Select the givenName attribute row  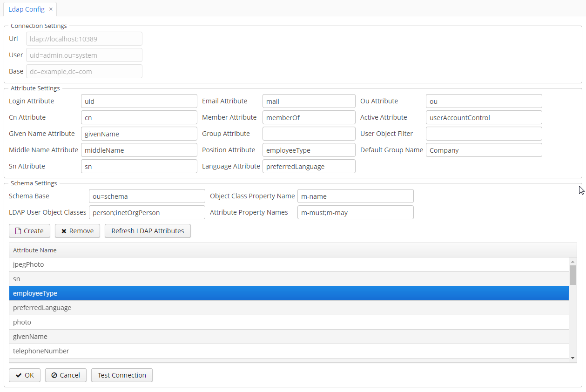point(289,337)
